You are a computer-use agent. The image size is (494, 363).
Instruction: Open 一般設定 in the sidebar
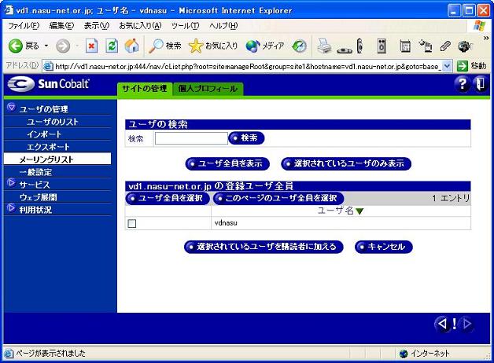point(35,172)
